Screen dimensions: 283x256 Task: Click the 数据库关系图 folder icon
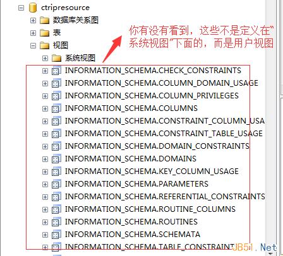coord(44,20)
